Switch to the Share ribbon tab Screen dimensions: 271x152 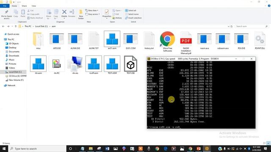click(x=24, y=6)
